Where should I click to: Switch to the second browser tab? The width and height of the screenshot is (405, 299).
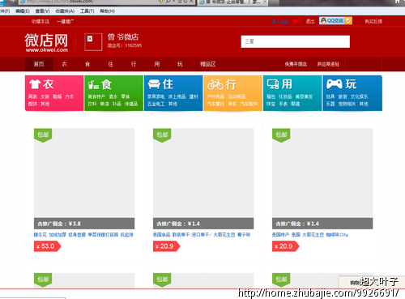tap(232, 2)
